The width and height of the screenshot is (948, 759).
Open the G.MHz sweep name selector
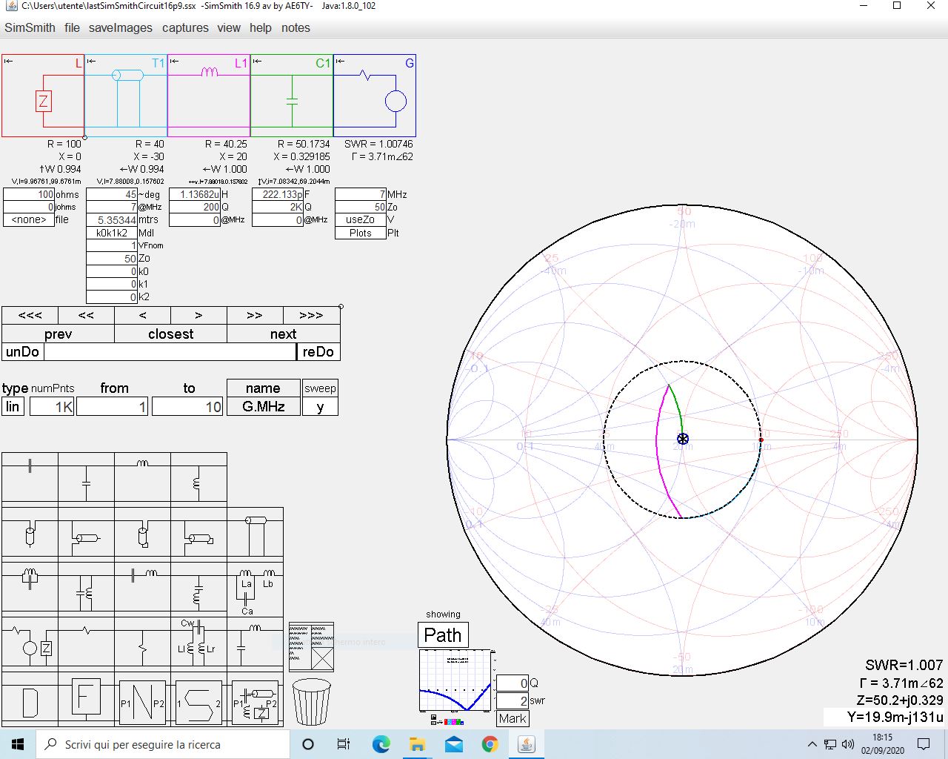coord(263,406)
